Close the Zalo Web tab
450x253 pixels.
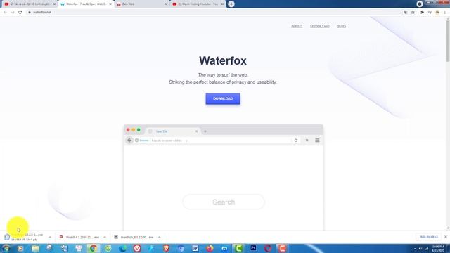point(166,4)
